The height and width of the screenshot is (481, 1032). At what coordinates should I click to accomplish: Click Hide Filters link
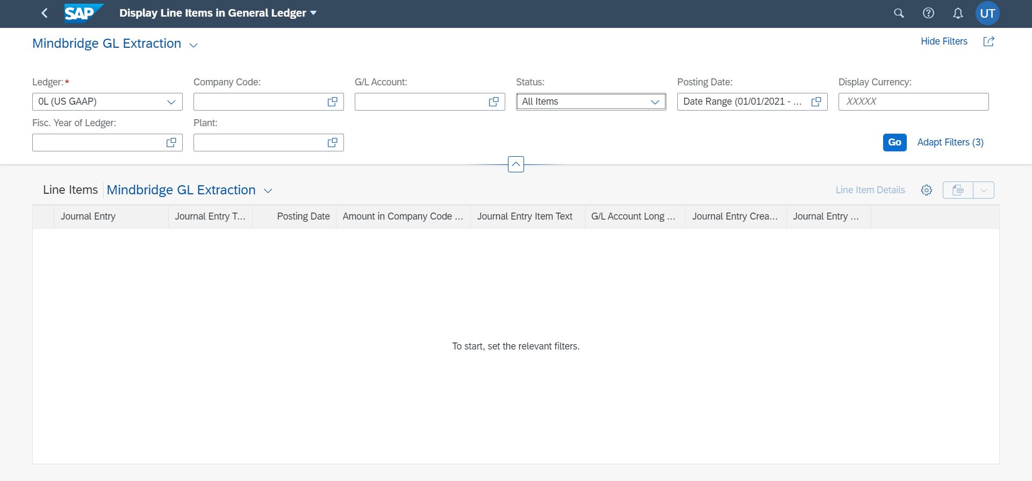tap(944, 41)
